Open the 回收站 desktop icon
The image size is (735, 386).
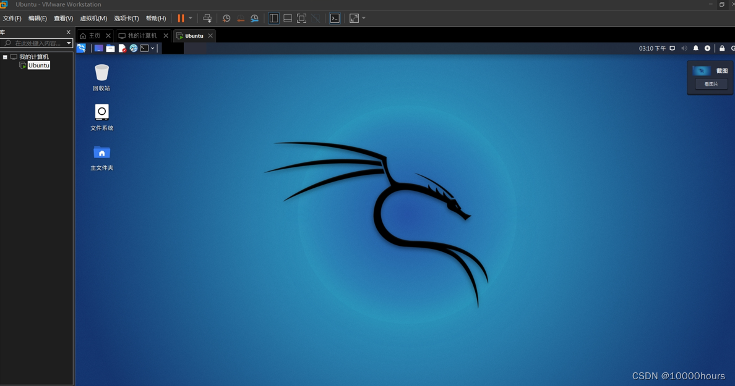(101, 77)
